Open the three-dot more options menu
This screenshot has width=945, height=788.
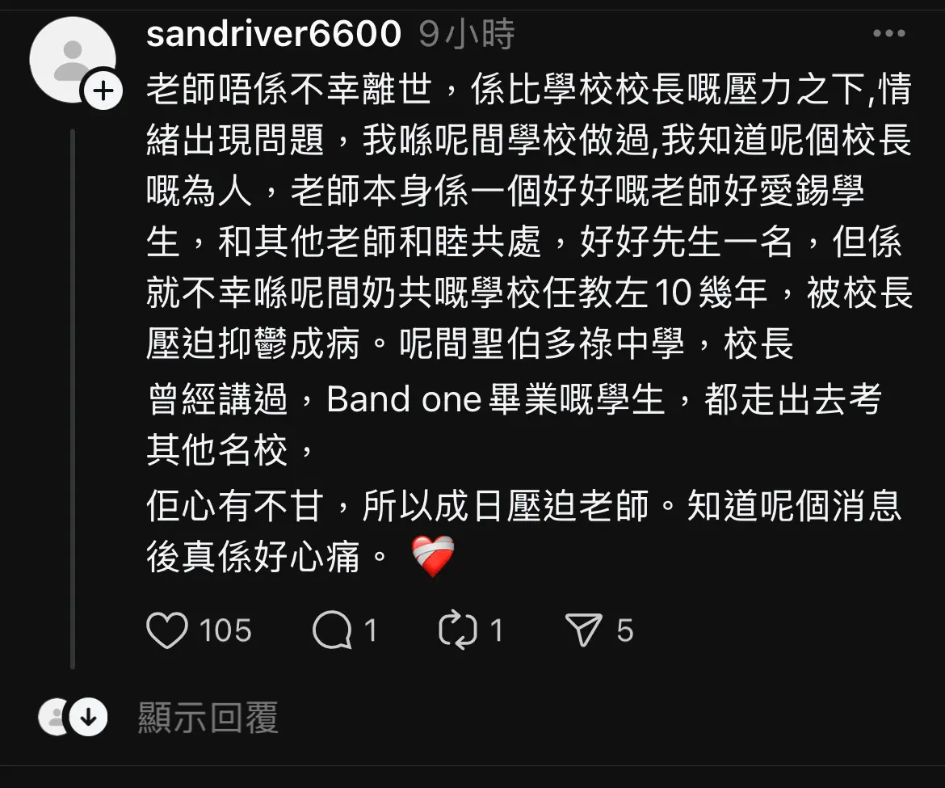tap(889, 33)
